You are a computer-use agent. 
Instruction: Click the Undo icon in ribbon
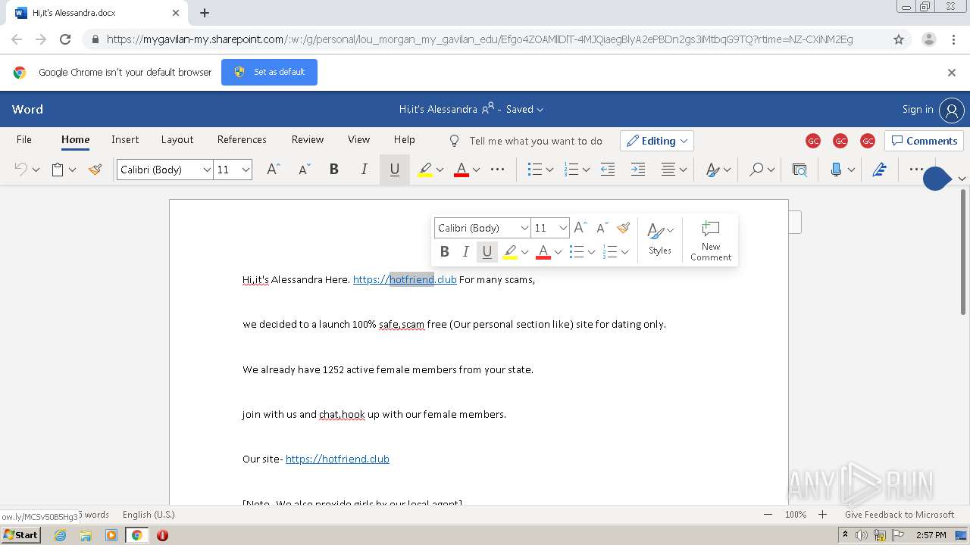[21, 170]
